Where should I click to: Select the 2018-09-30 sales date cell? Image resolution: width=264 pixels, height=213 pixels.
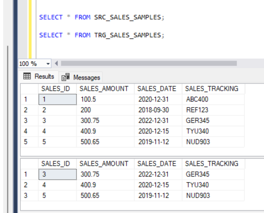(154, 110)
